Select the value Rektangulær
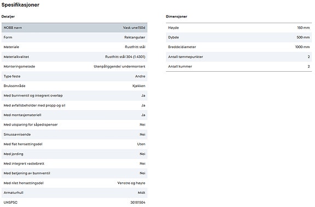This screenshot has width=315, height=207. [x=135, y=37]
